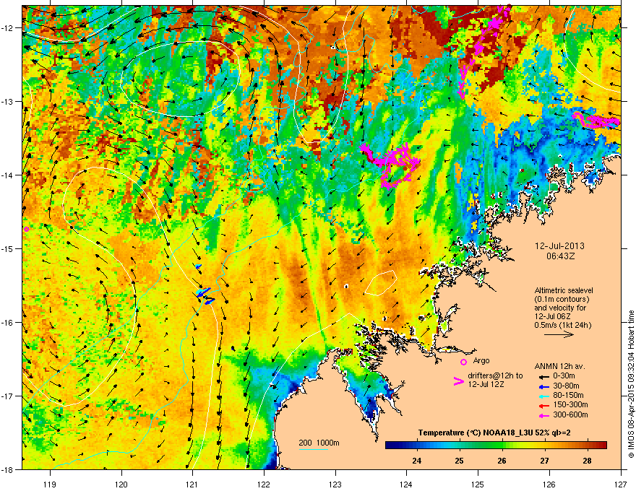Click the 12-Jul-2013 date label
Viewport: 636px width, 491px height.
pyautogui.click(x=559, y=246)
